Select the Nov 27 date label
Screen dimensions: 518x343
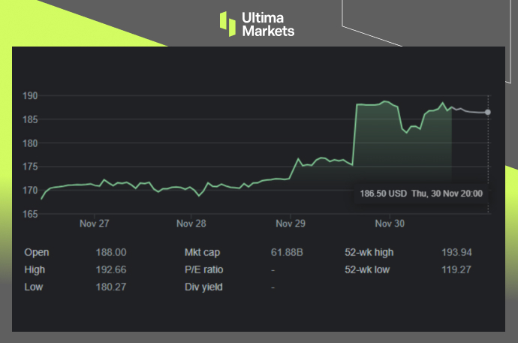[x=94, y=224]
